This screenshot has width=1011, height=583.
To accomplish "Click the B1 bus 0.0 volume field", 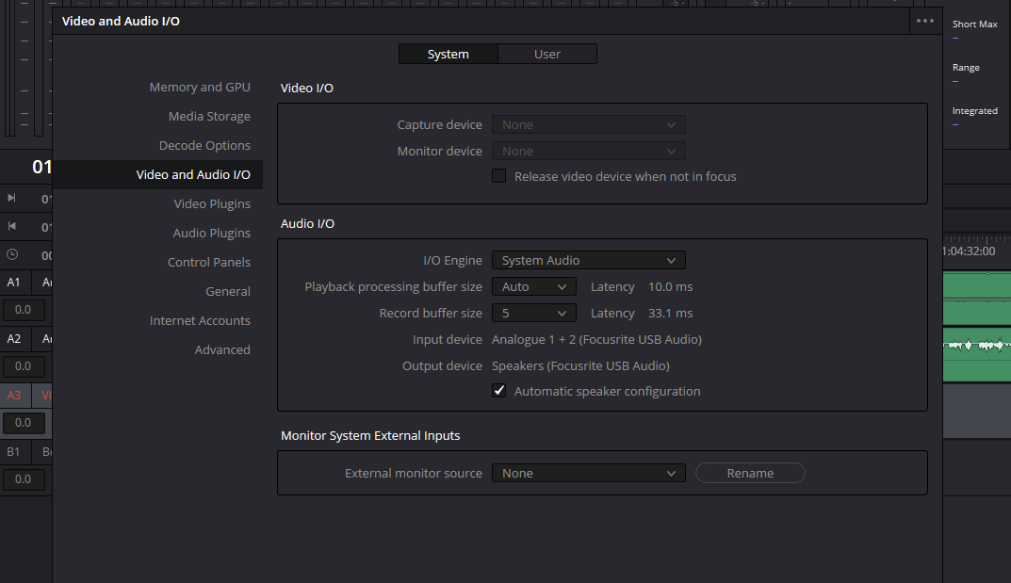I will pos(24,479).
